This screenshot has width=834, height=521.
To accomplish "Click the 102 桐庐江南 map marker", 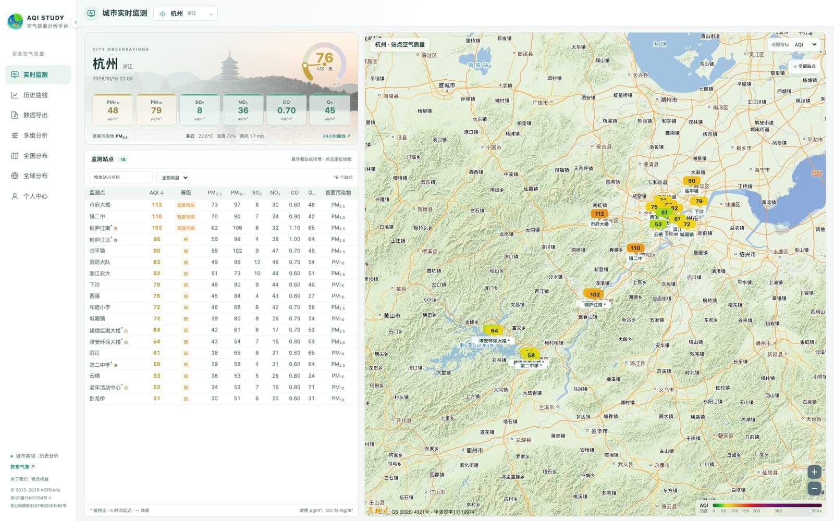I will (x=595, y=294).
